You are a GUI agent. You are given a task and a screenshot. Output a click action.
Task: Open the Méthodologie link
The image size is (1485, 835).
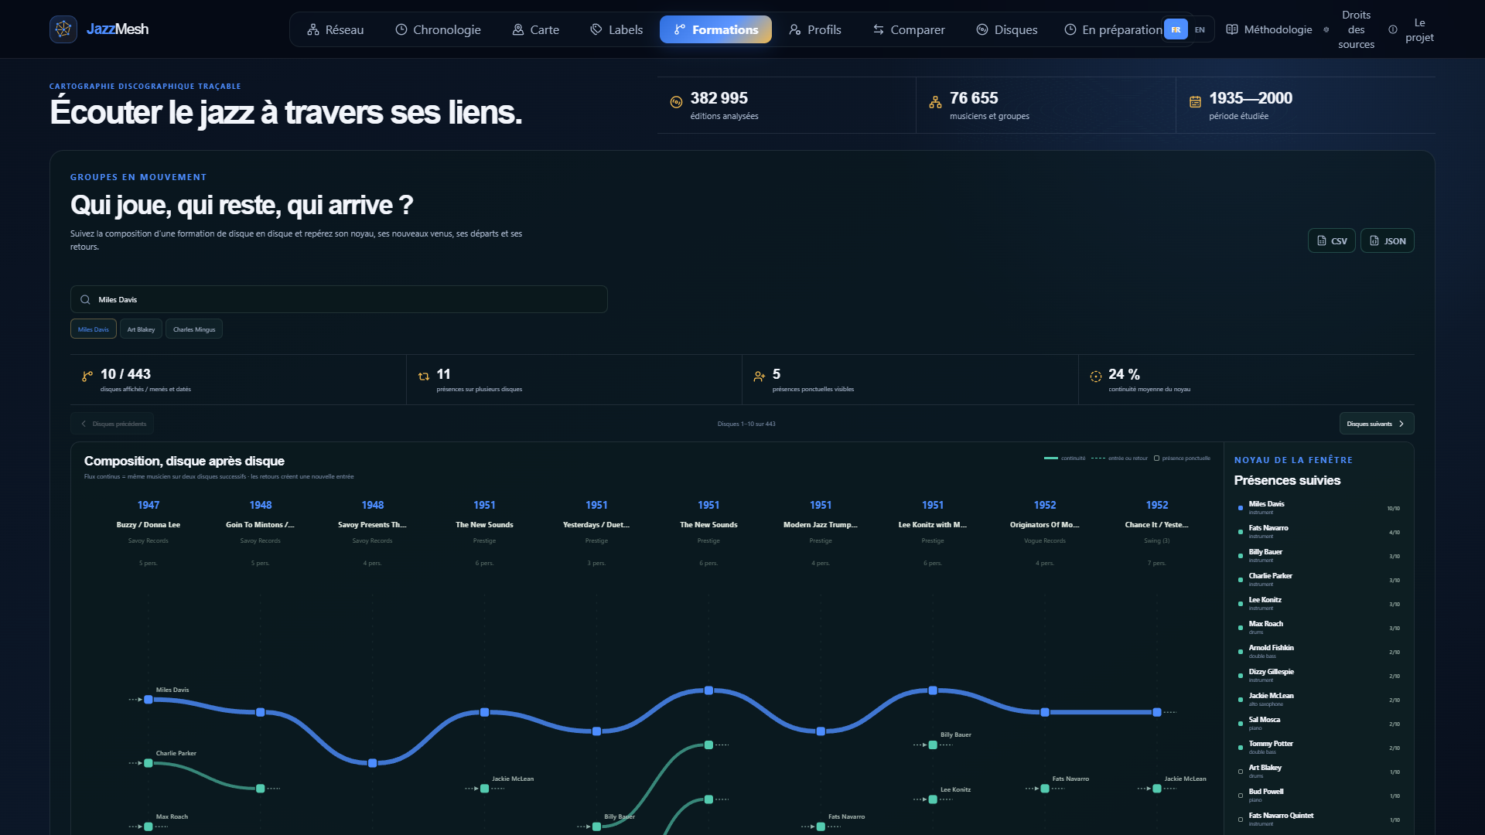pos(1269,29)
